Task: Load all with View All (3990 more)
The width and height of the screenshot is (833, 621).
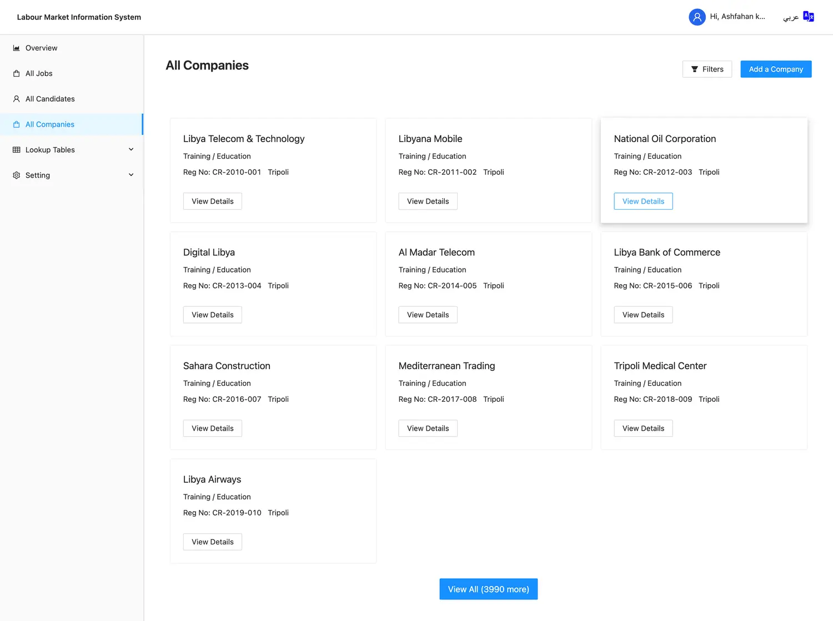Action: click(x=488, y=589)
